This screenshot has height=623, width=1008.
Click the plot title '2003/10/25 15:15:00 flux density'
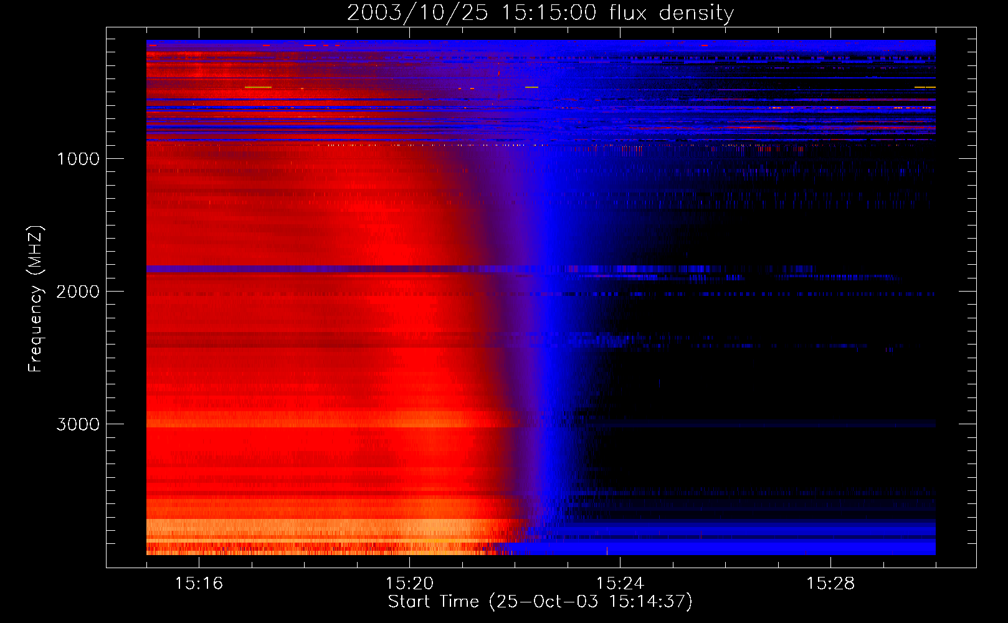[540, 13]
